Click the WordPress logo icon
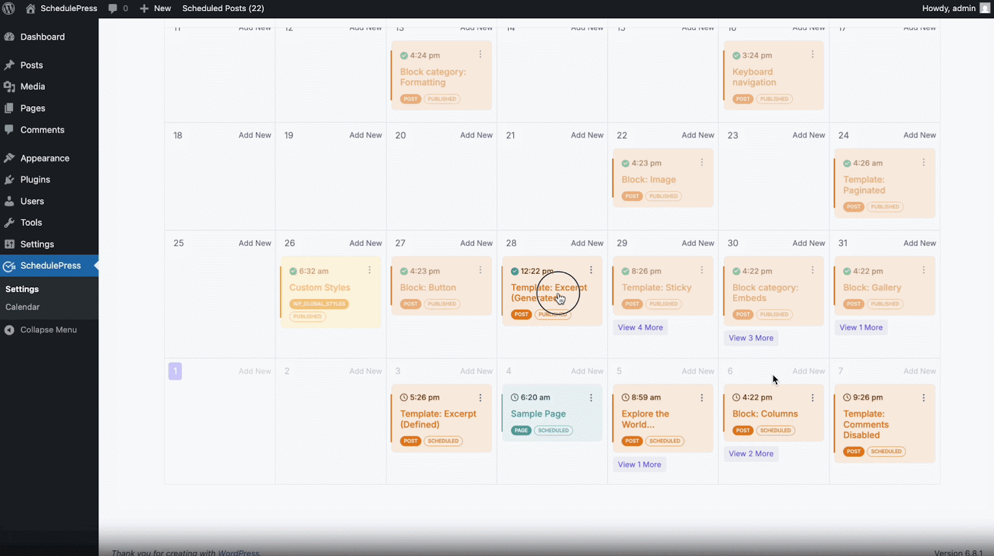Viewport: 994px width, 556px height. [x=9, y=9]
